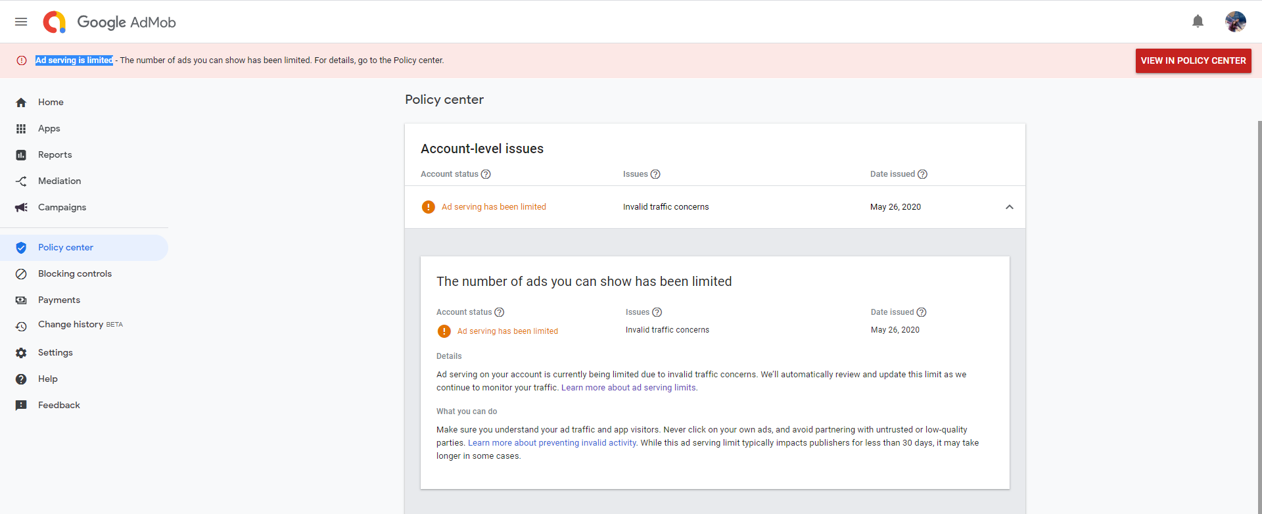Click the Account-level issues heading
The height and width of the screenshot is (514, 1262).
click(x=482, y=149)
